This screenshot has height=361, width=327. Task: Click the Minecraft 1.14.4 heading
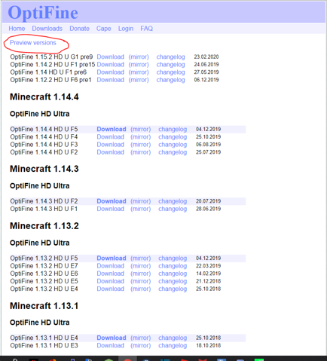(x=44, y=97)
